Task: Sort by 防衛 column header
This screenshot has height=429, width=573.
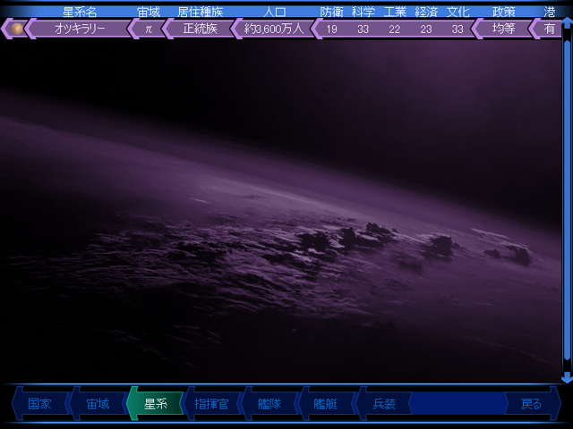Action: [331, 12]
